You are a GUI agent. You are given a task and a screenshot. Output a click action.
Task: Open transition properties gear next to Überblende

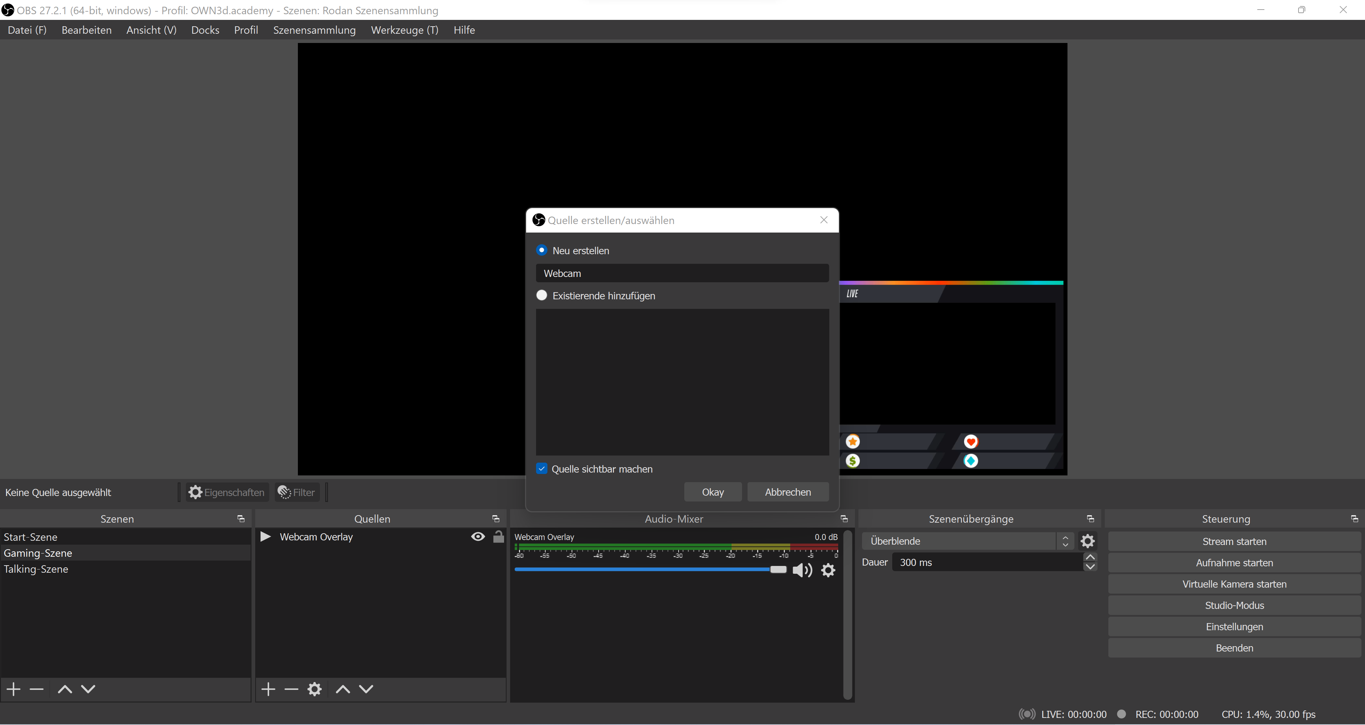point(1087,541)
